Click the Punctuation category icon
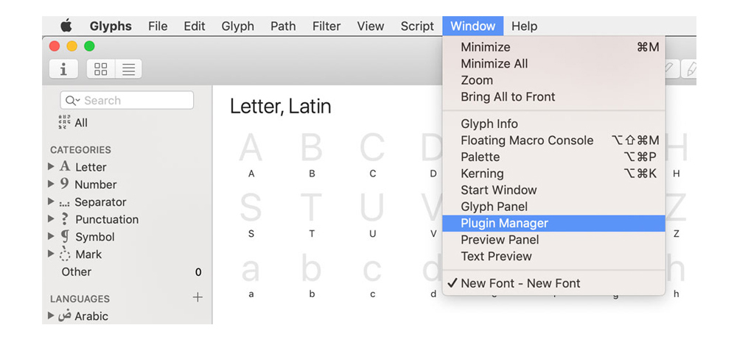 click(x=65, y=219)
